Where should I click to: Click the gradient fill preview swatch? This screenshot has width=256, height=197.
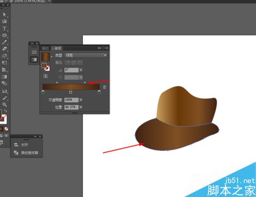point(46,57)
